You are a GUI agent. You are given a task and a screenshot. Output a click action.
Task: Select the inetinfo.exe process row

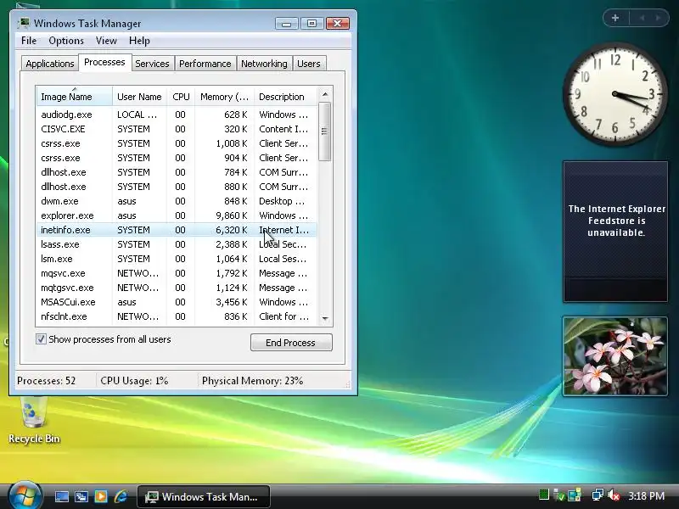pyautogui.click(x=177, y=230)
